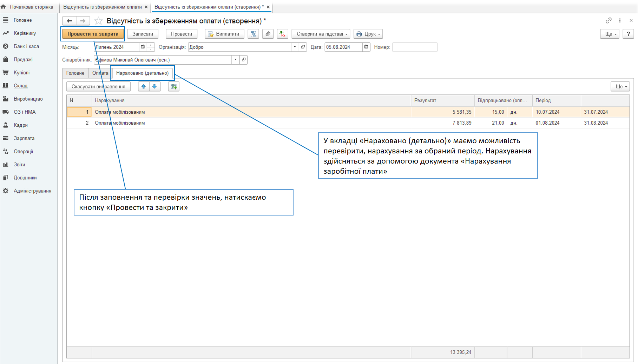Open ОЗ і НМА section
Viewport: 638px width, 364px height.
[25, 112]
